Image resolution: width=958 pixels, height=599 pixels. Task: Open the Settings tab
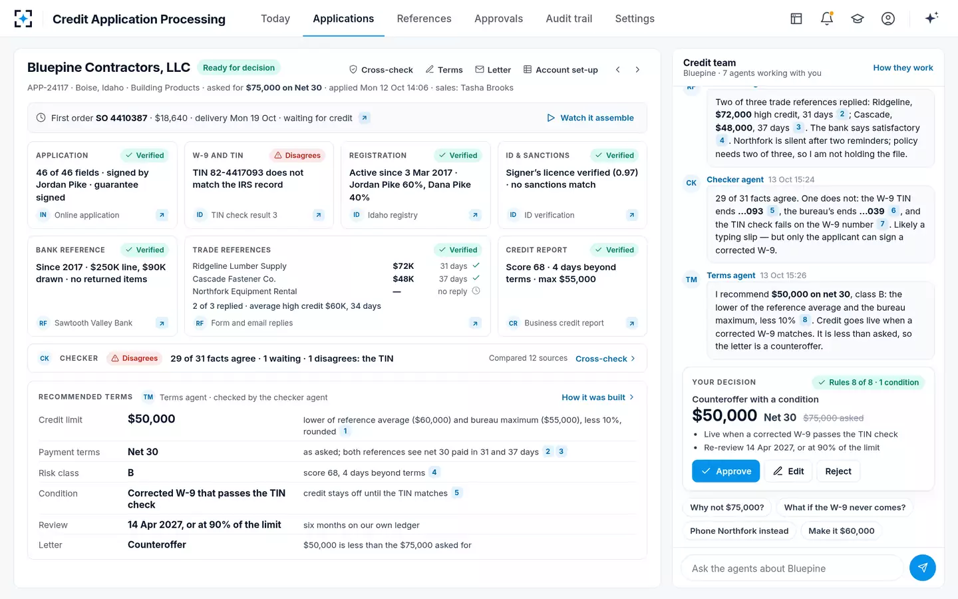click(635, 19)
